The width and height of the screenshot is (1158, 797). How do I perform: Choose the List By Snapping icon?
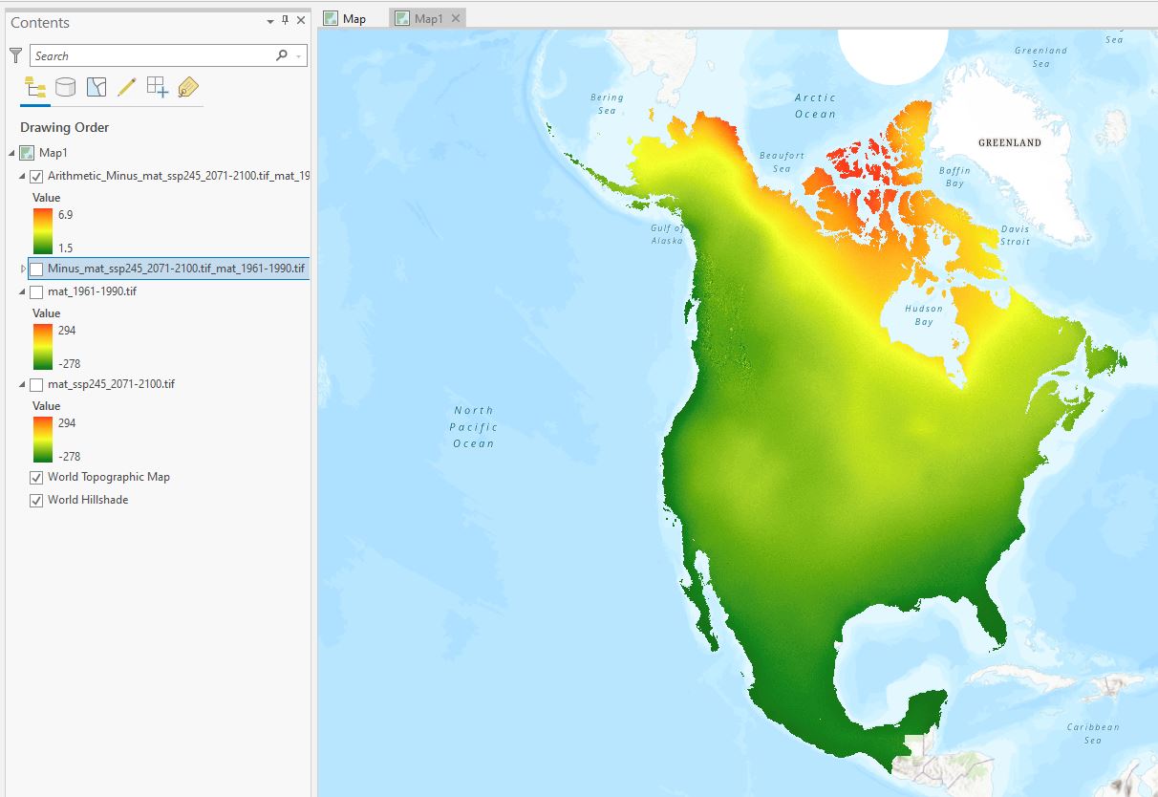tap(157, 88)
